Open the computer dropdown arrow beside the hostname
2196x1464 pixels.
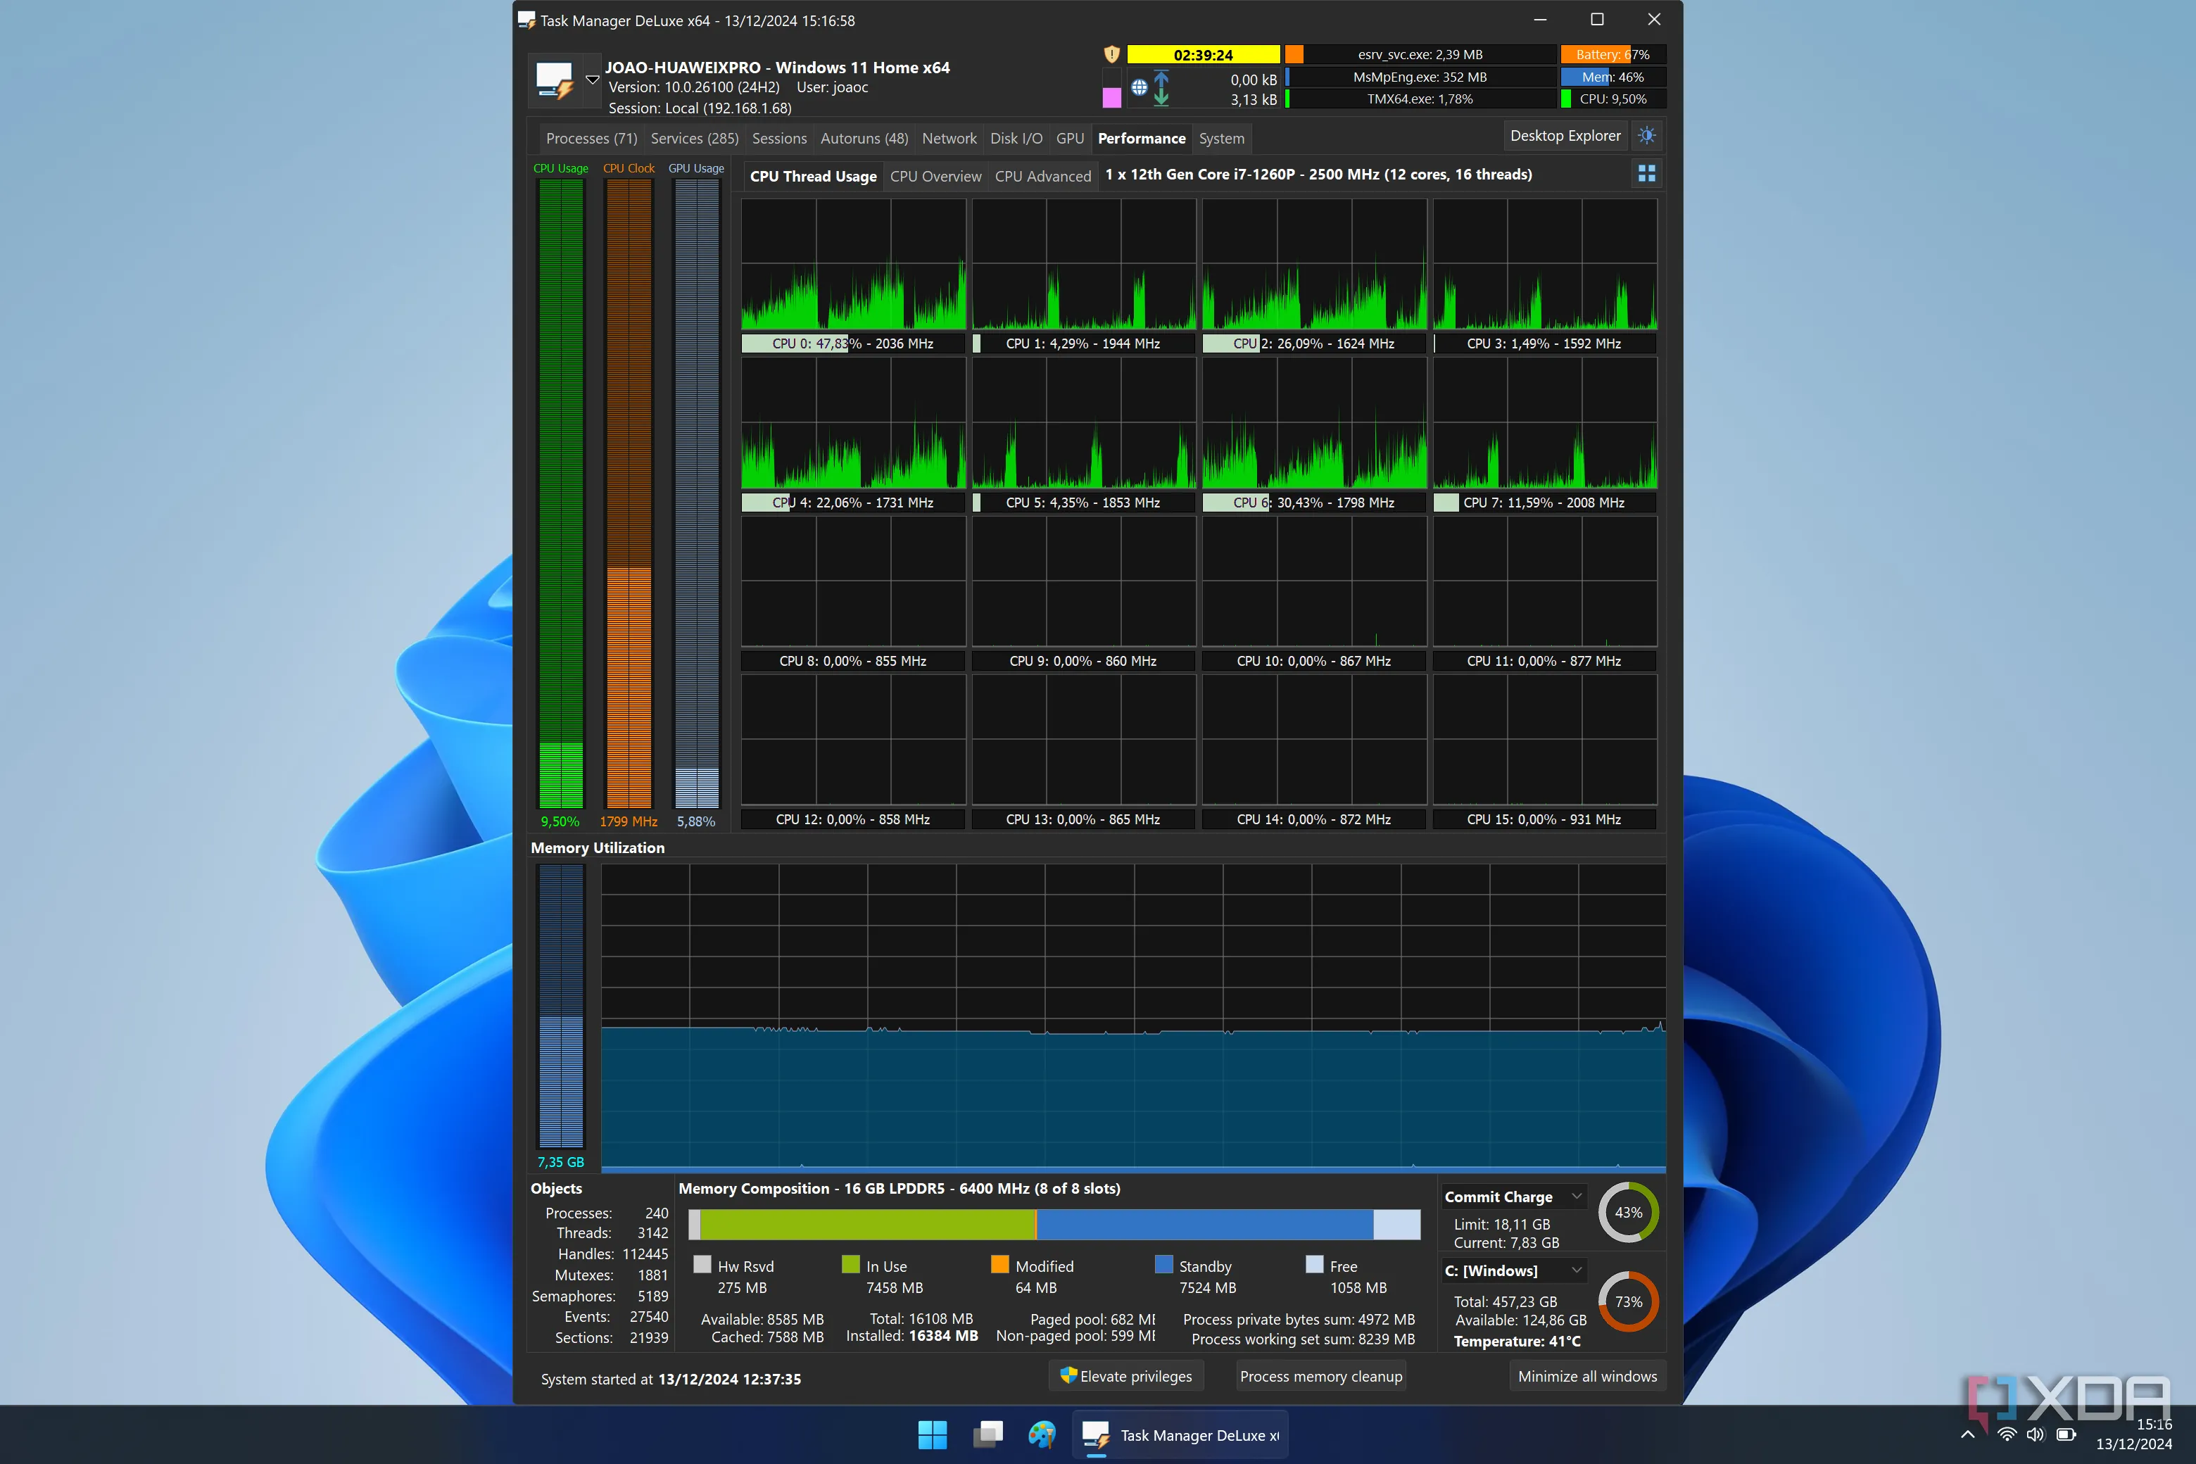(592, 80)
